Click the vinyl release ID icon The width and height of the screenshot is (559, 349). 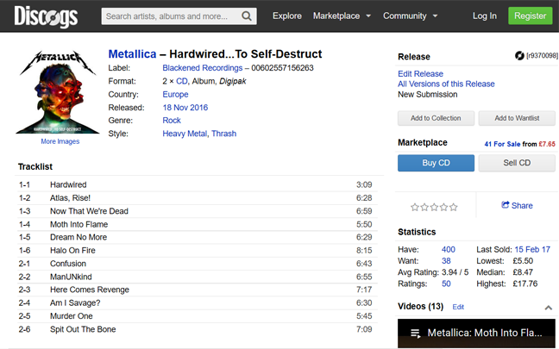pos(519,55)
